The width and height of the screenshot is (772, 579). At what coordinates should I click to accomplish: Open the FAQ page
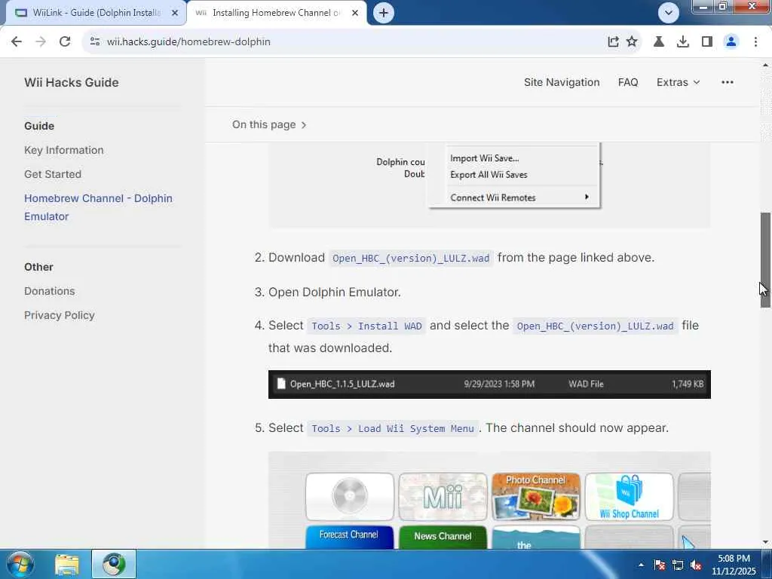point(628,82)
